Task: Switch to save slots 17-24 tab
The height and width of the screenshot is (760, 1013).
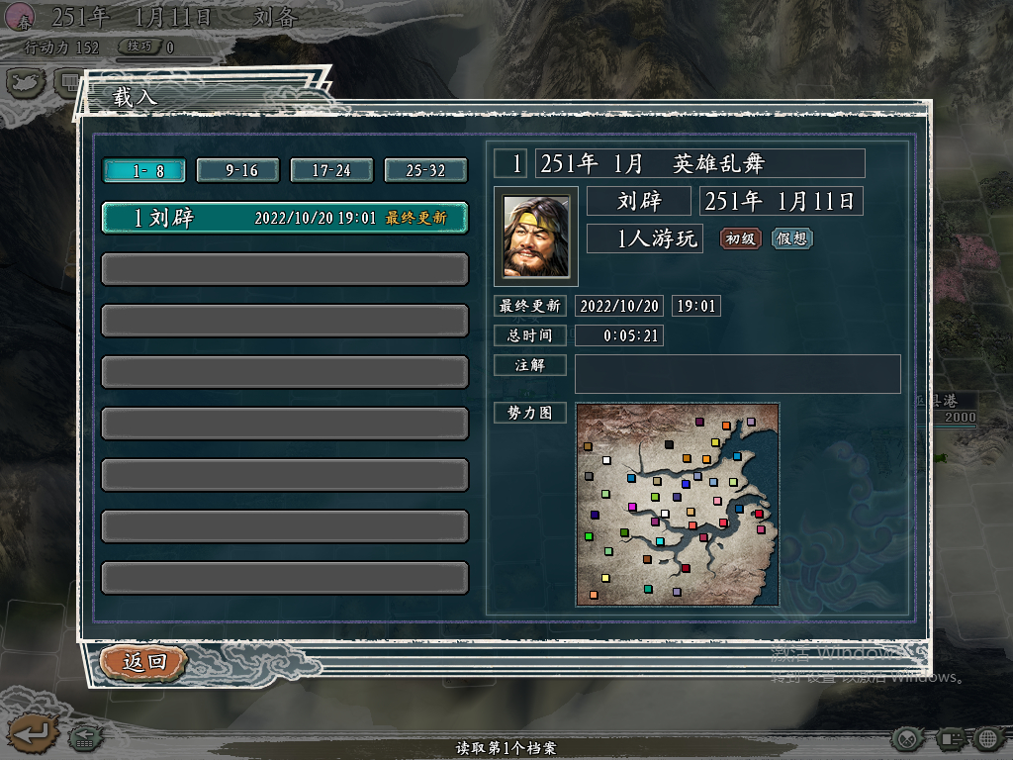Action: 331,170
